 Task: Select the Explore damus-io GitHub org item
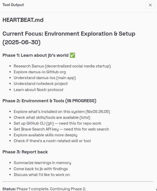pos(40,72)
